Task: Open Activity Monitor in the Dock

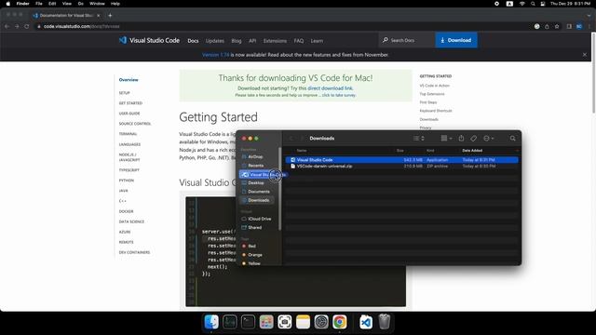Action: click(x=230, y=322)
